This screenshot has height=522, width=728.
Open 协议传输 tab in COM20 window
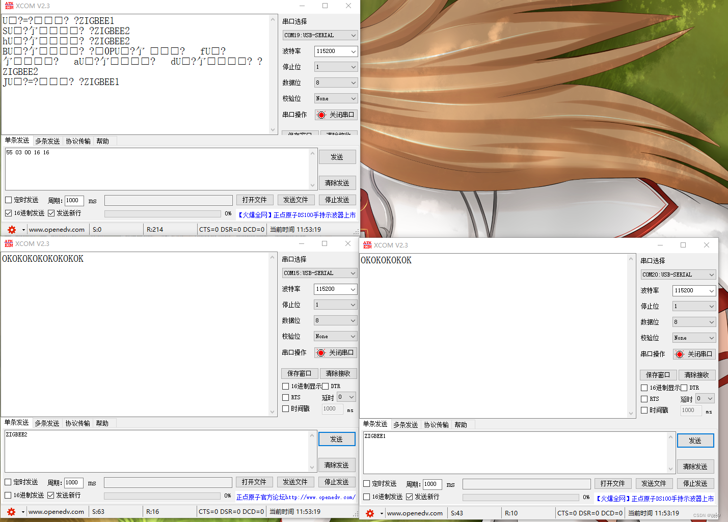tap(436, 425)
